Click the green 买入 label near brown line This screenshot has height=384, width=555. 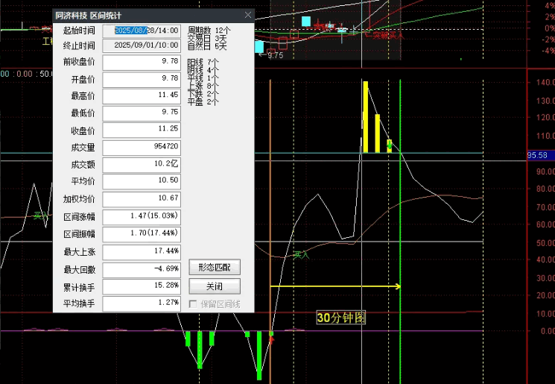301,254
